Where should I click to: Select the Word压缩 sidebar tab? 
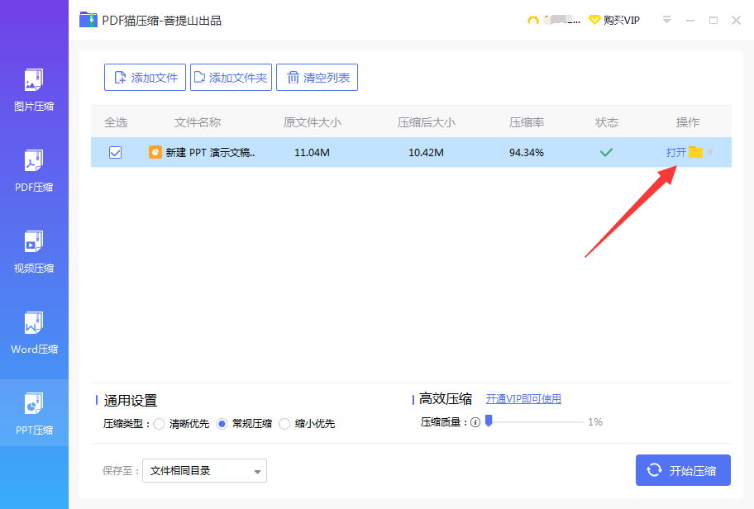pos(34,333)
